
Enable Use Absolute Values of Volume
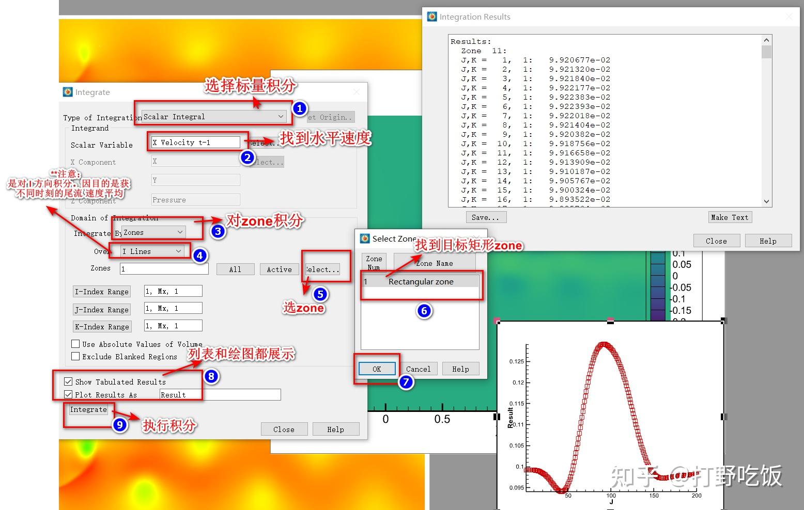[75, 343]
